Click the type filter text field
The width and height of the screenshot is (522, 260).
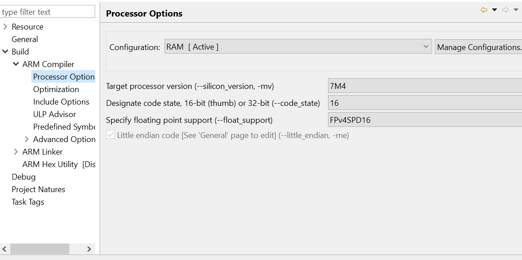pyautogui.click(x=48, y=12)
